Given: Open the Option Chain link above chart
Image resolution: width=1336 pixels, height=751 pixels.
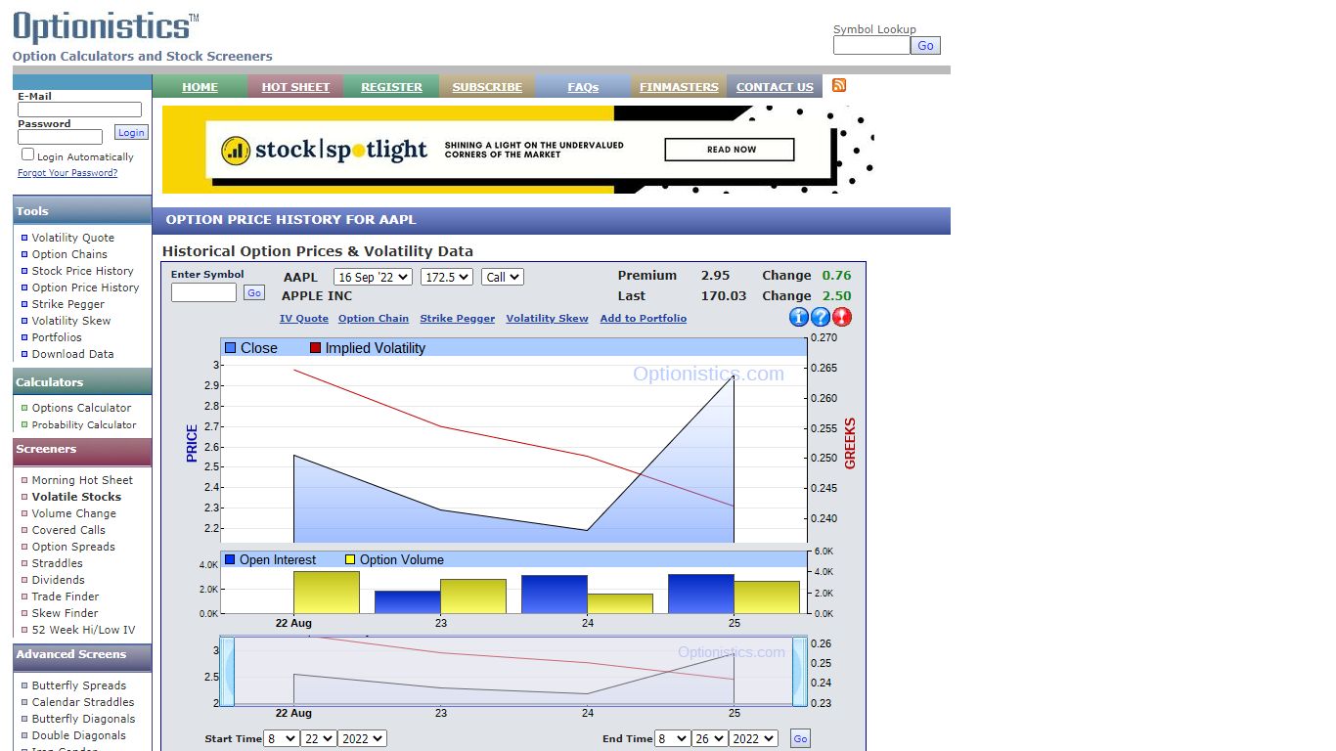Looking at the screenshot, I should [x=374, y=319].
